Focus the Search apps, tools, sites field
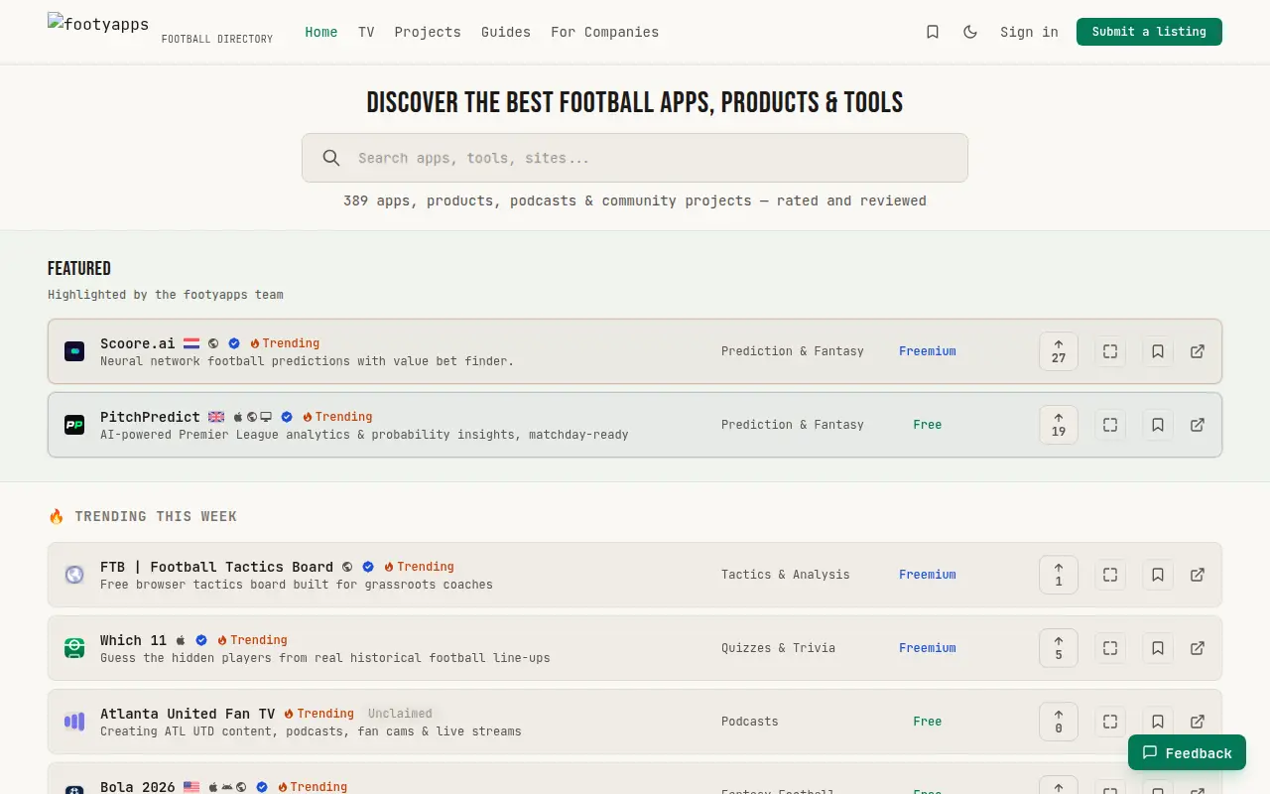The image size is (1270, 794). 635,158
